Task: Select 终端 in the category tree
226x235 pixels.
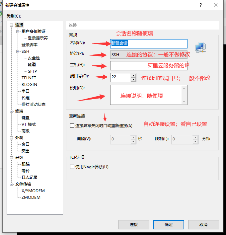Action: pyautogui.click(x=19, y=111)
